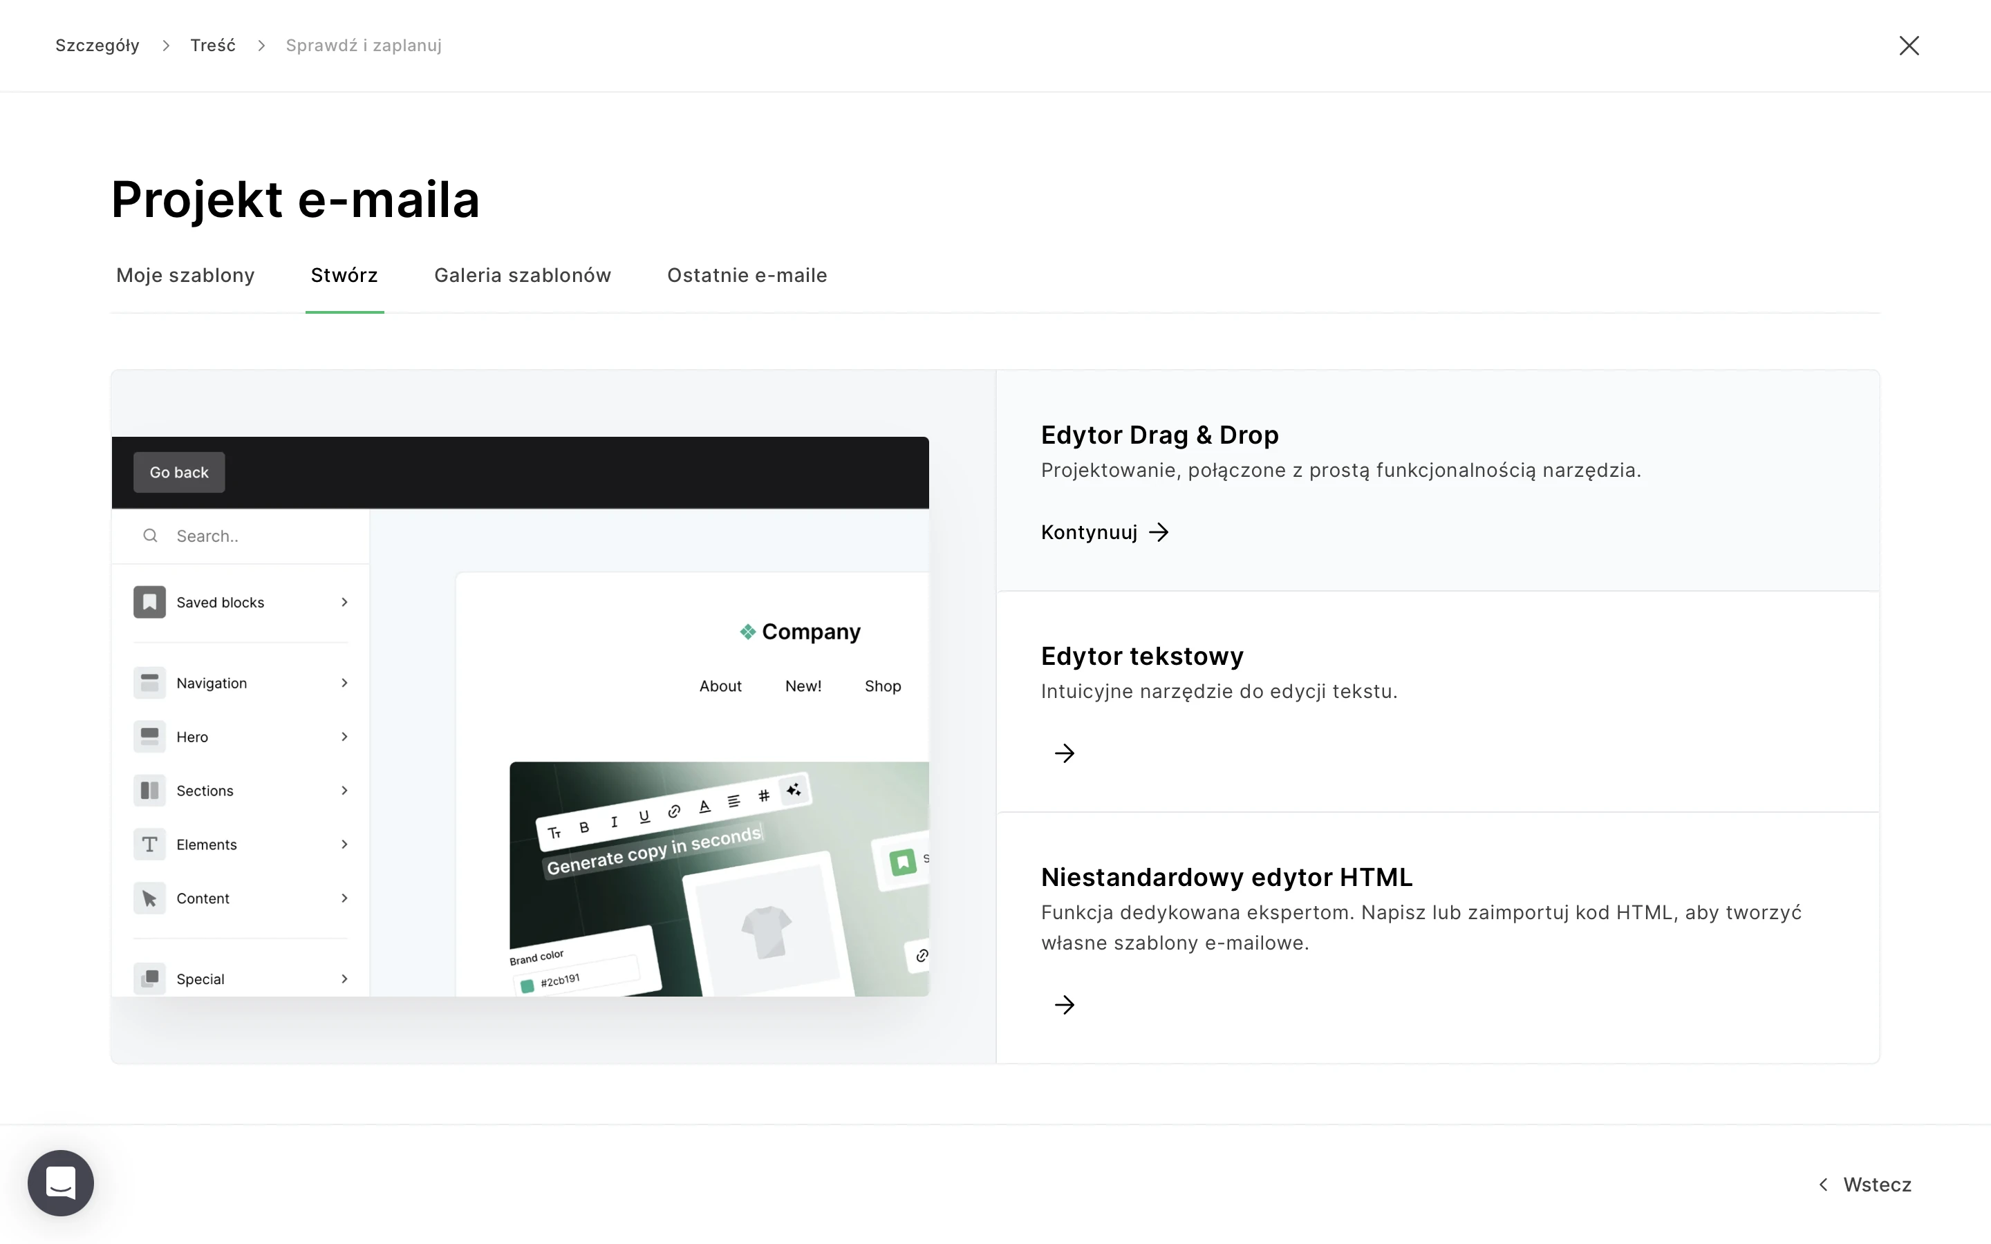Expand Hero chevron
Viewport: 1991px width, 1244px height.
click(345, 736)
